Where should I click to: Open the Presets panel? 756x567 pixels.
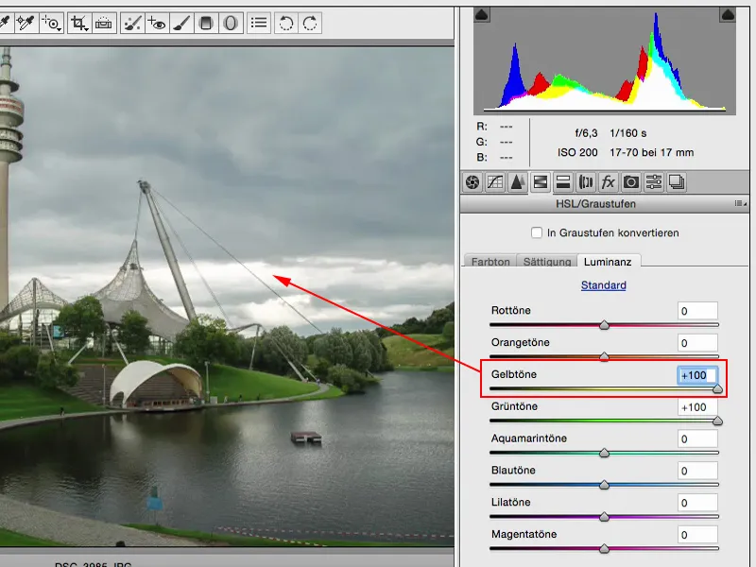(653, 182)
